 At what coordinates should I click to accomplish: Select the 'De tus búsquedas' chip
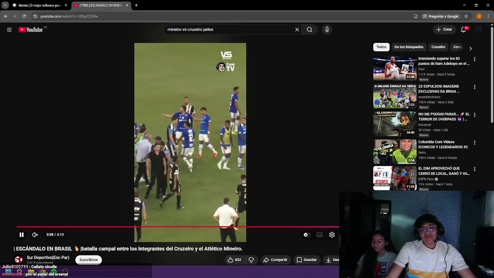click(409, 47)
